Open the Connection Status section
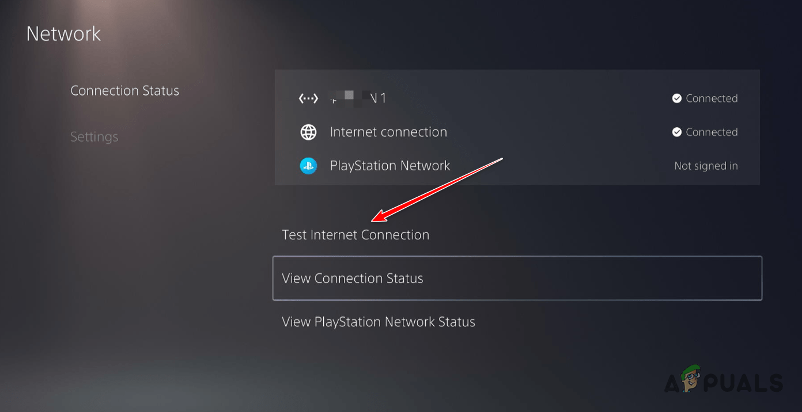The image size is (802, 412). click(124, 90)
